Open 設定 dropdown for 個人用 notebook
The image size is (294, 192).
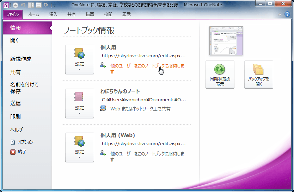[80, 59]
